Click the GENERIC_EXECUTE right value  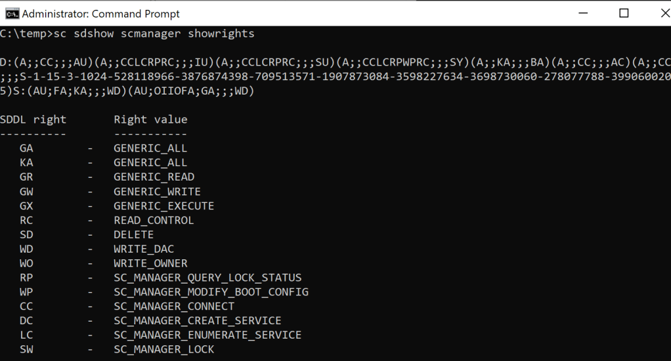click(163, 205)
